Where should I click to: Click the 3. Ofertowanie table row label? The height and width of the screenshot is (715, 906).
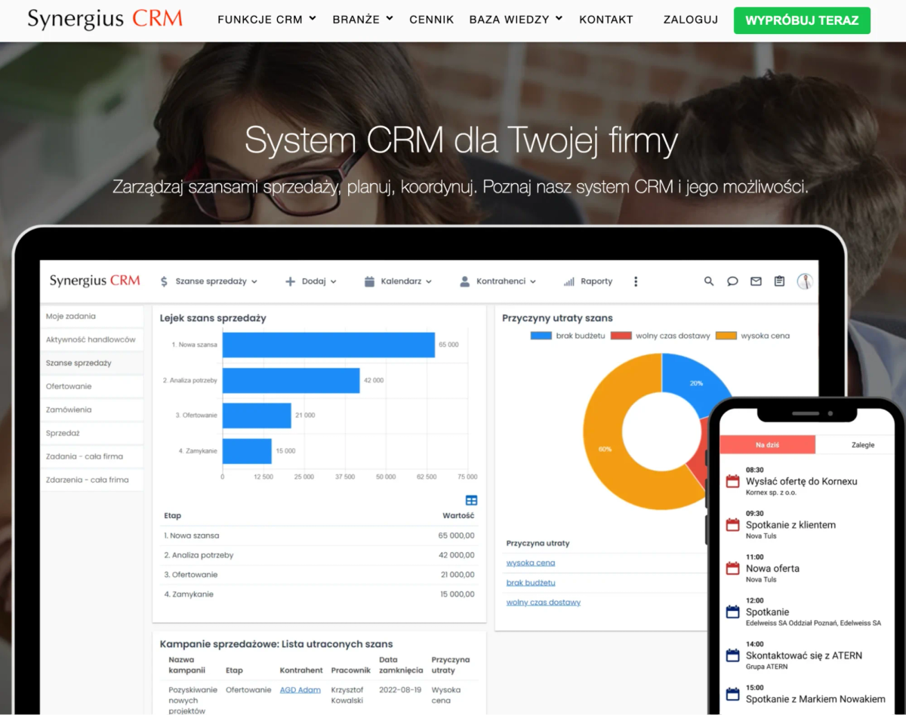click(x=191, y=575)
